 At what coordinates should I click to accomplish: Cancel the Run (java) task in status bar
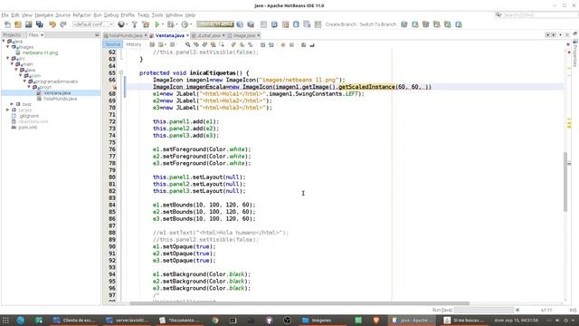click(517, 310)
